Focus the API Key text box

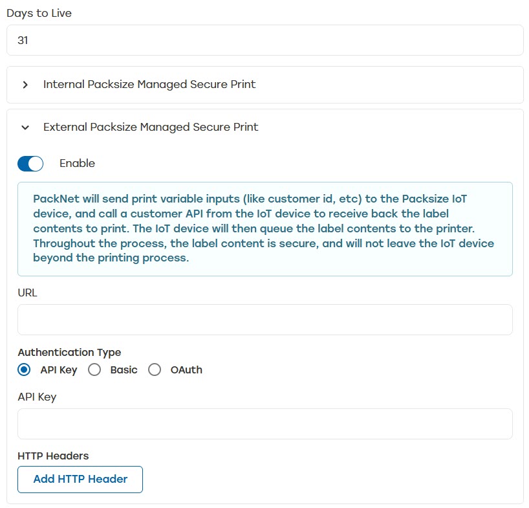point(265,424)
